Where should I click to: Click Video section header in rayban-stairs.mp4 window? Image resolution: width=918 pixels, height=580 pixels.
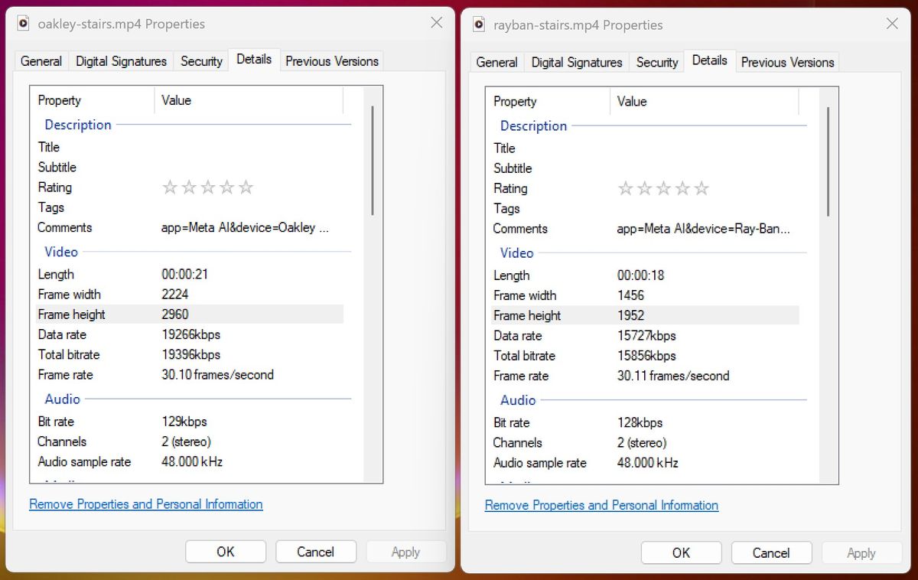[x=517, y=253]
